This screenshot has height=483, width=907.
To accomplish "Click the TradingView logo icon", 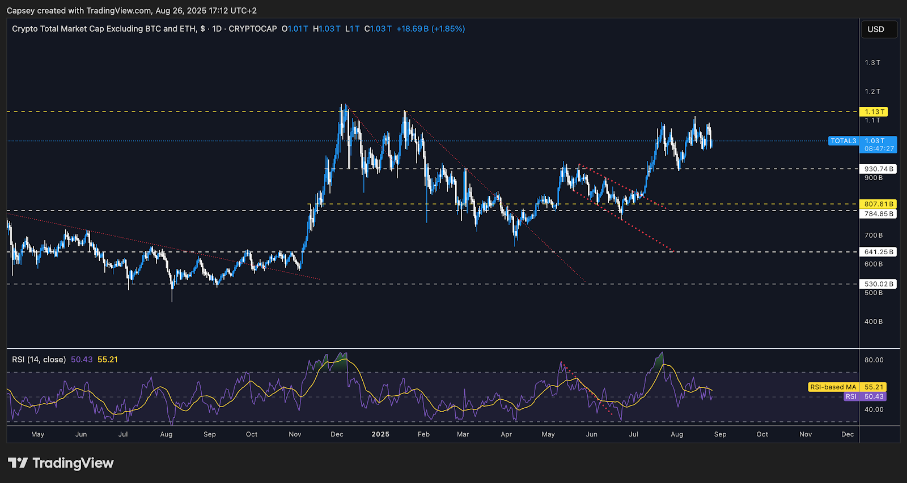I will coord(18,463).
